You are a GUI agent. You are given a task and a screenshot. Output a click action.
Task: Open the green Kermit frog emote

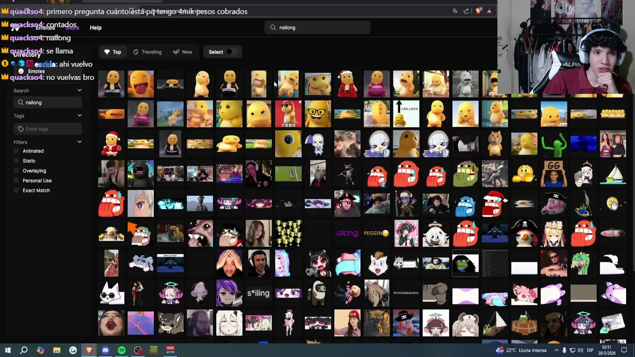[554, 143]
